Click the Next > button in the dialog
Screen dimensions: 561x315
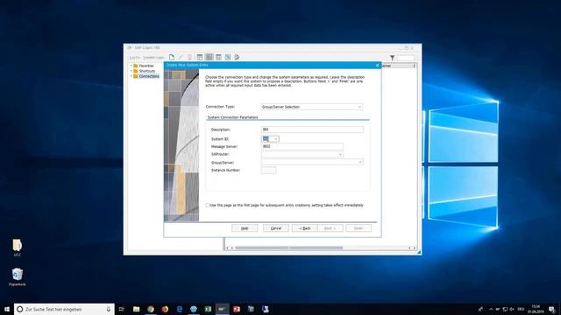(330, 227)
